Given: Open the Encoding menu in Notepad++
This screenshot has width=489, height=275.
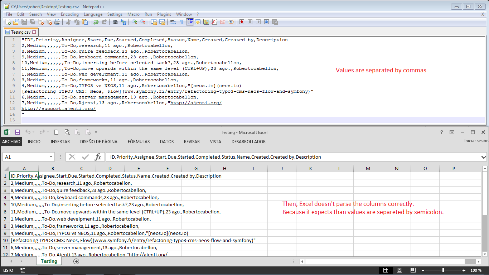Looking at the screenshot, I should coord(70,14).
